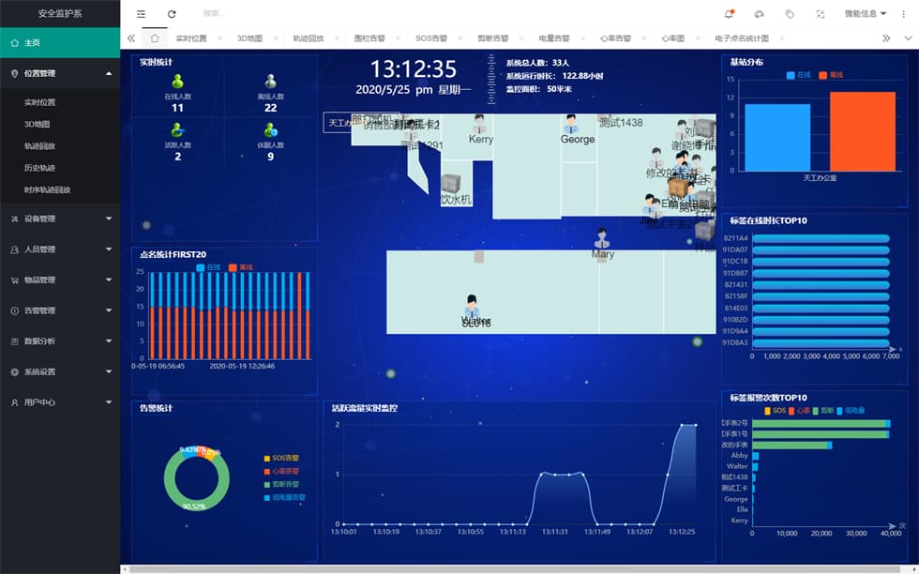919x574 pixels.
Task: Click the 天工办公 map label button
Action: [339, 123]
